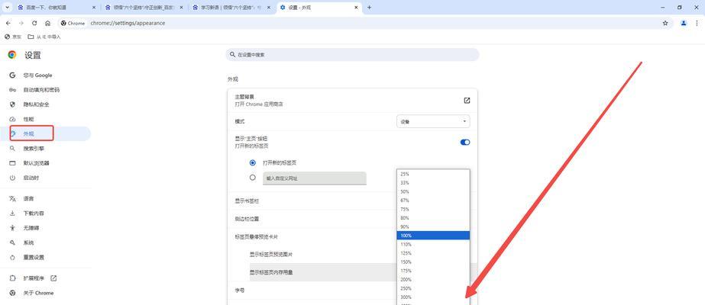Switch to the first Baidu tab
Viewport: 705px width, 305px height.
click(x=57, y=8)
